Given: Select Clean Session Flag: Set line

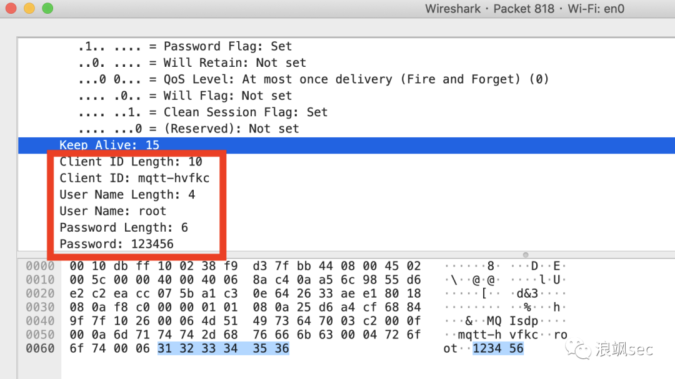Looking at the screenshot, I should (x=202, y=112).
